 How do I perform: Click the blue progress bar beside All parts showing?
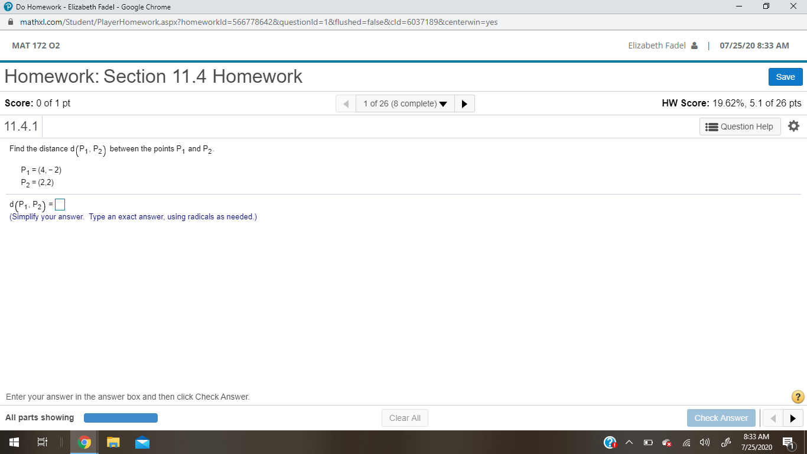121,417
